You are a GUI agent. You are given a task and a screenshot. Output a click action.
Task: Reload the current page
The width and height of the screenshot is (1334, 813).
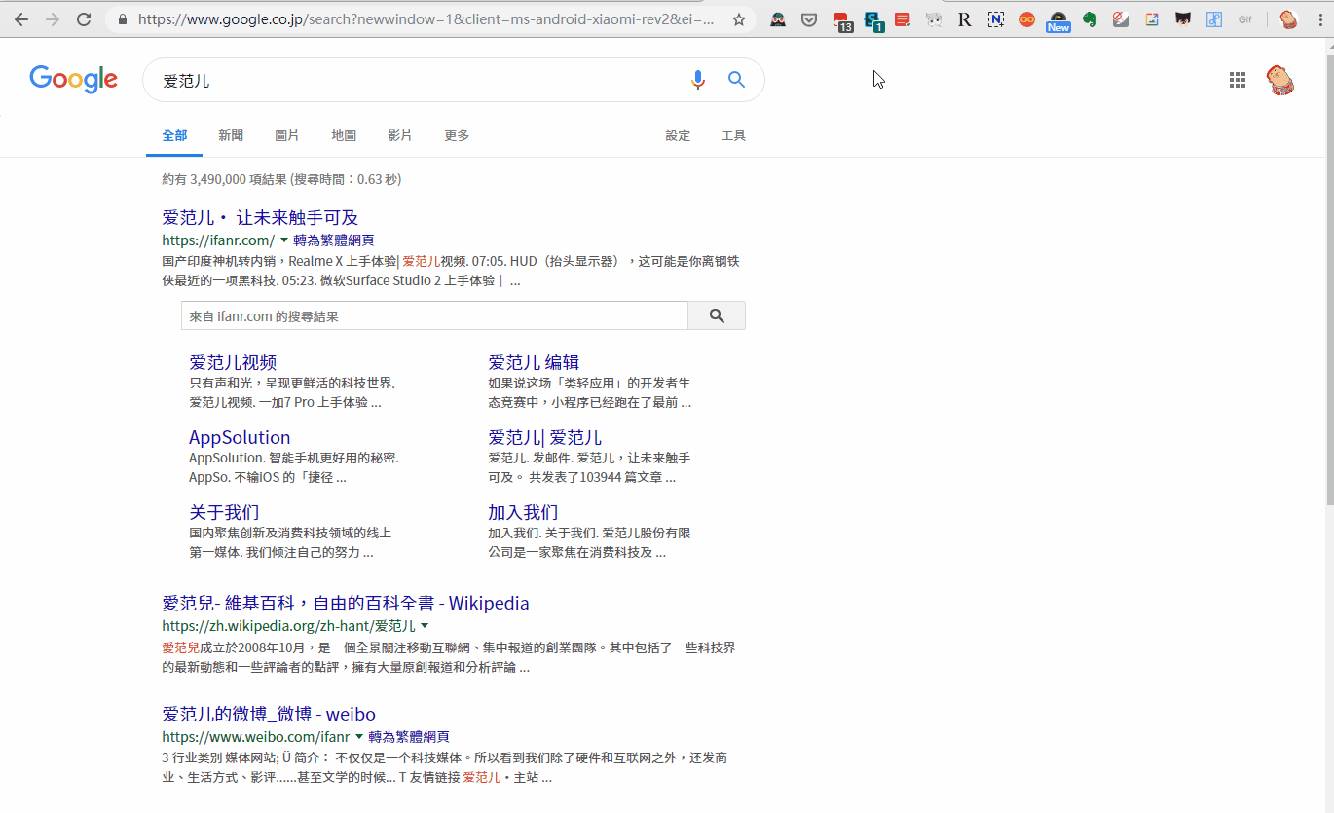click(84, 19)
